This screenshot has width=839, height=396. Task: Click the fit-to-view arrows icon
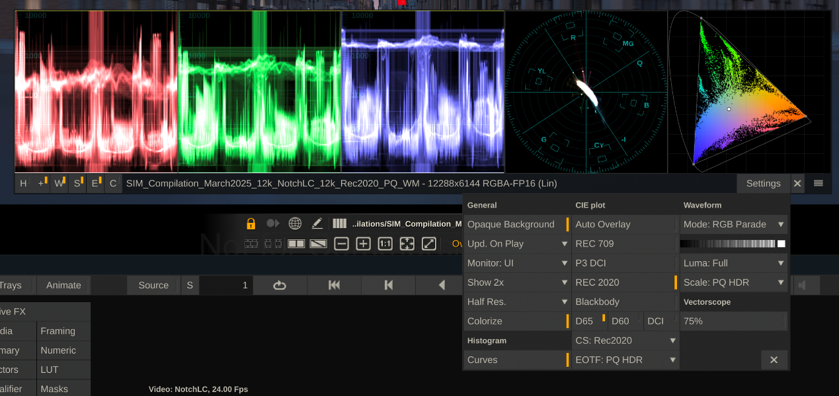tap(407, 243)
